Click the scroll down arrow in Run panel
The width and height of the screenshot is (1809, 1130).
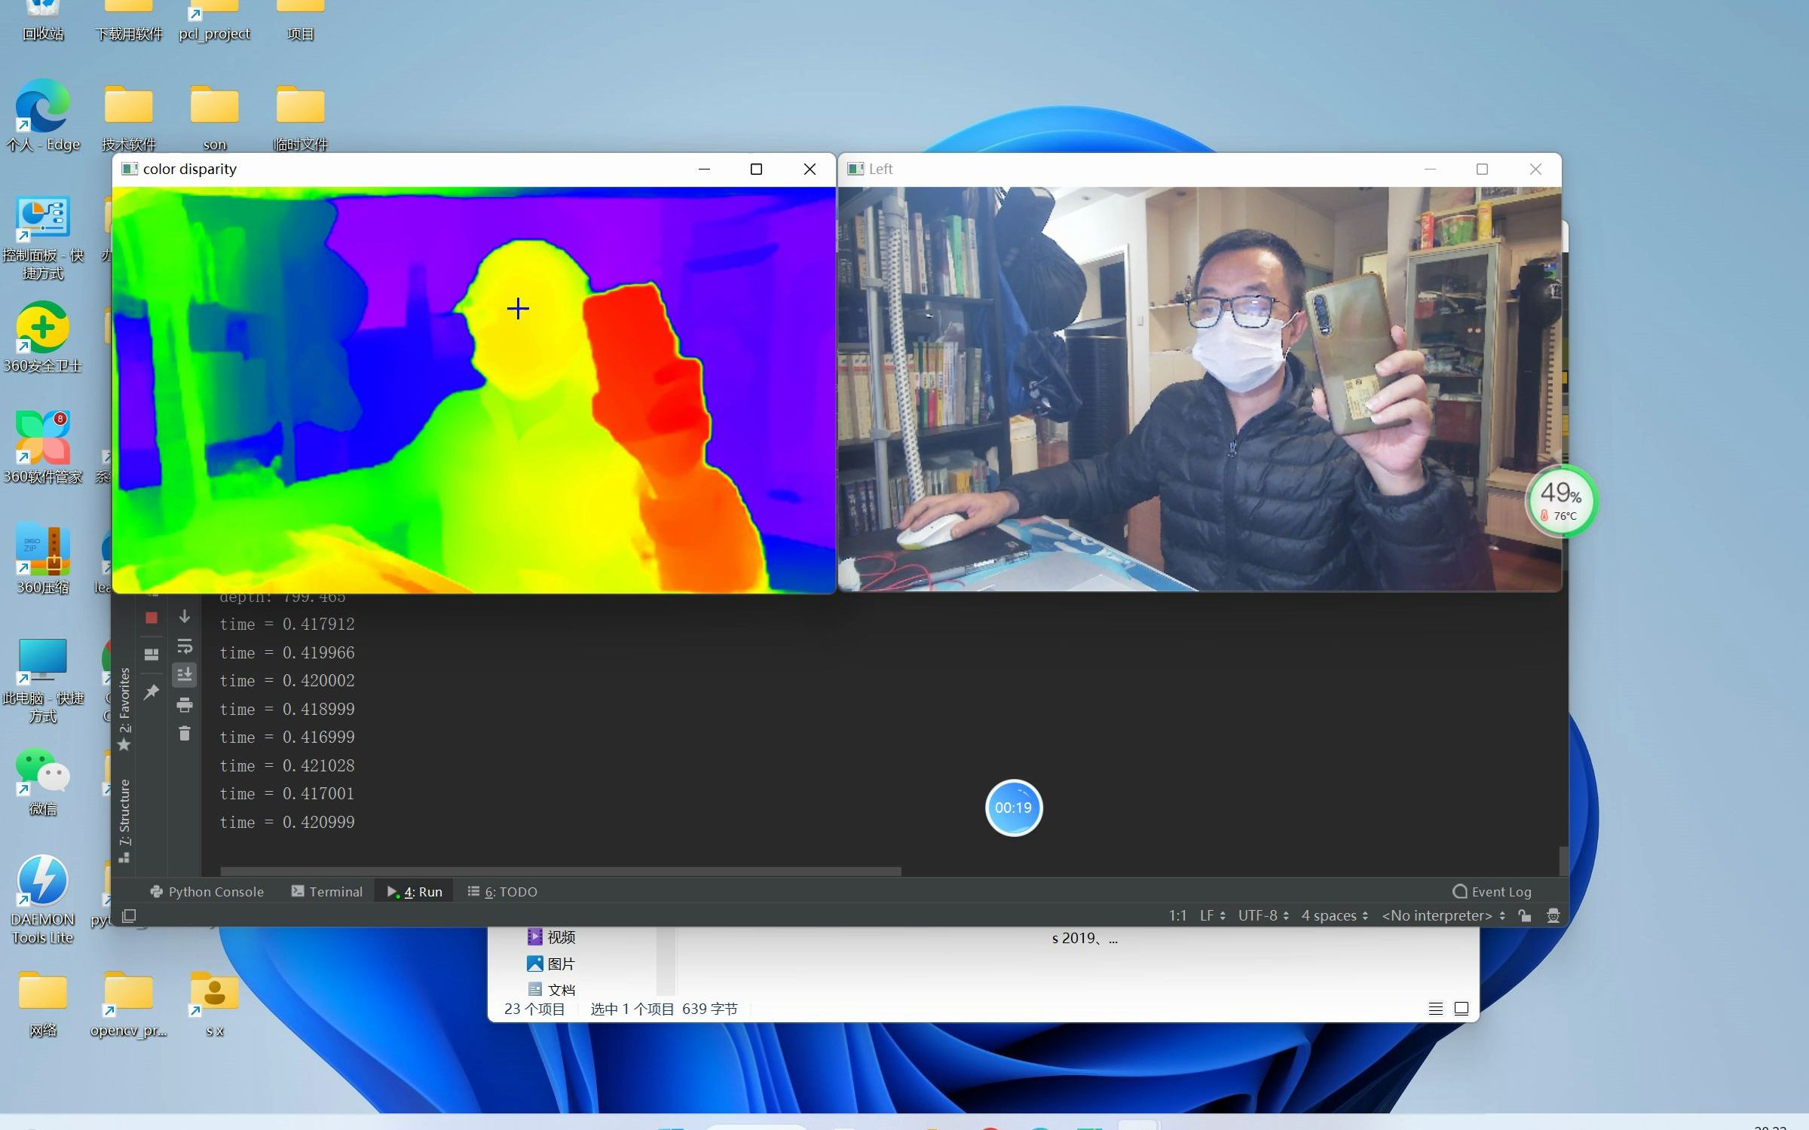coord(185,617)
